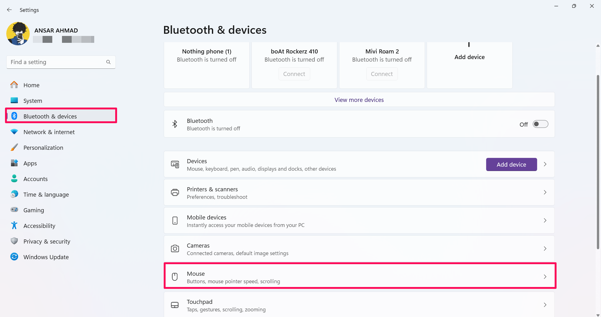Click the Accessibility figure icon
This screenshot has width=601, height=317.
click(x=14, y=225)
